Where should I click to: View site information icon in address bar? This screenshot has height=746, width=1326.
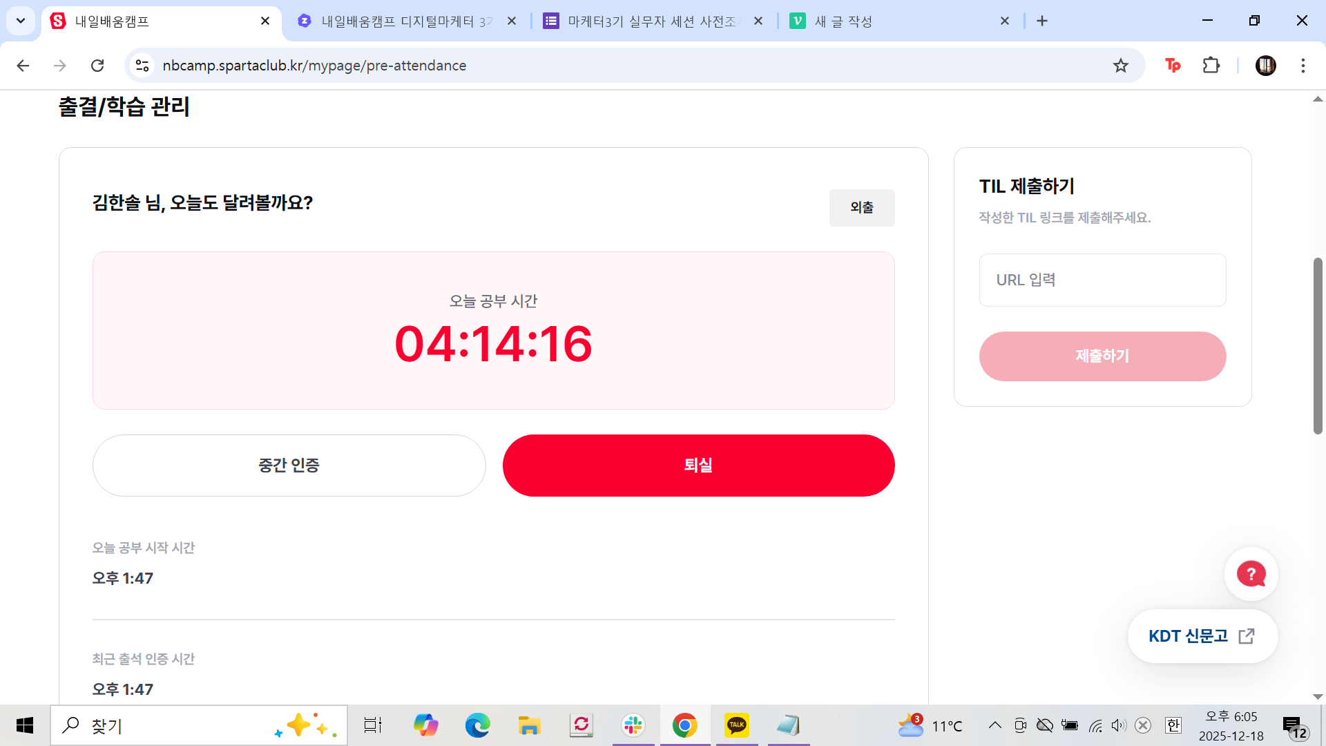142,66
